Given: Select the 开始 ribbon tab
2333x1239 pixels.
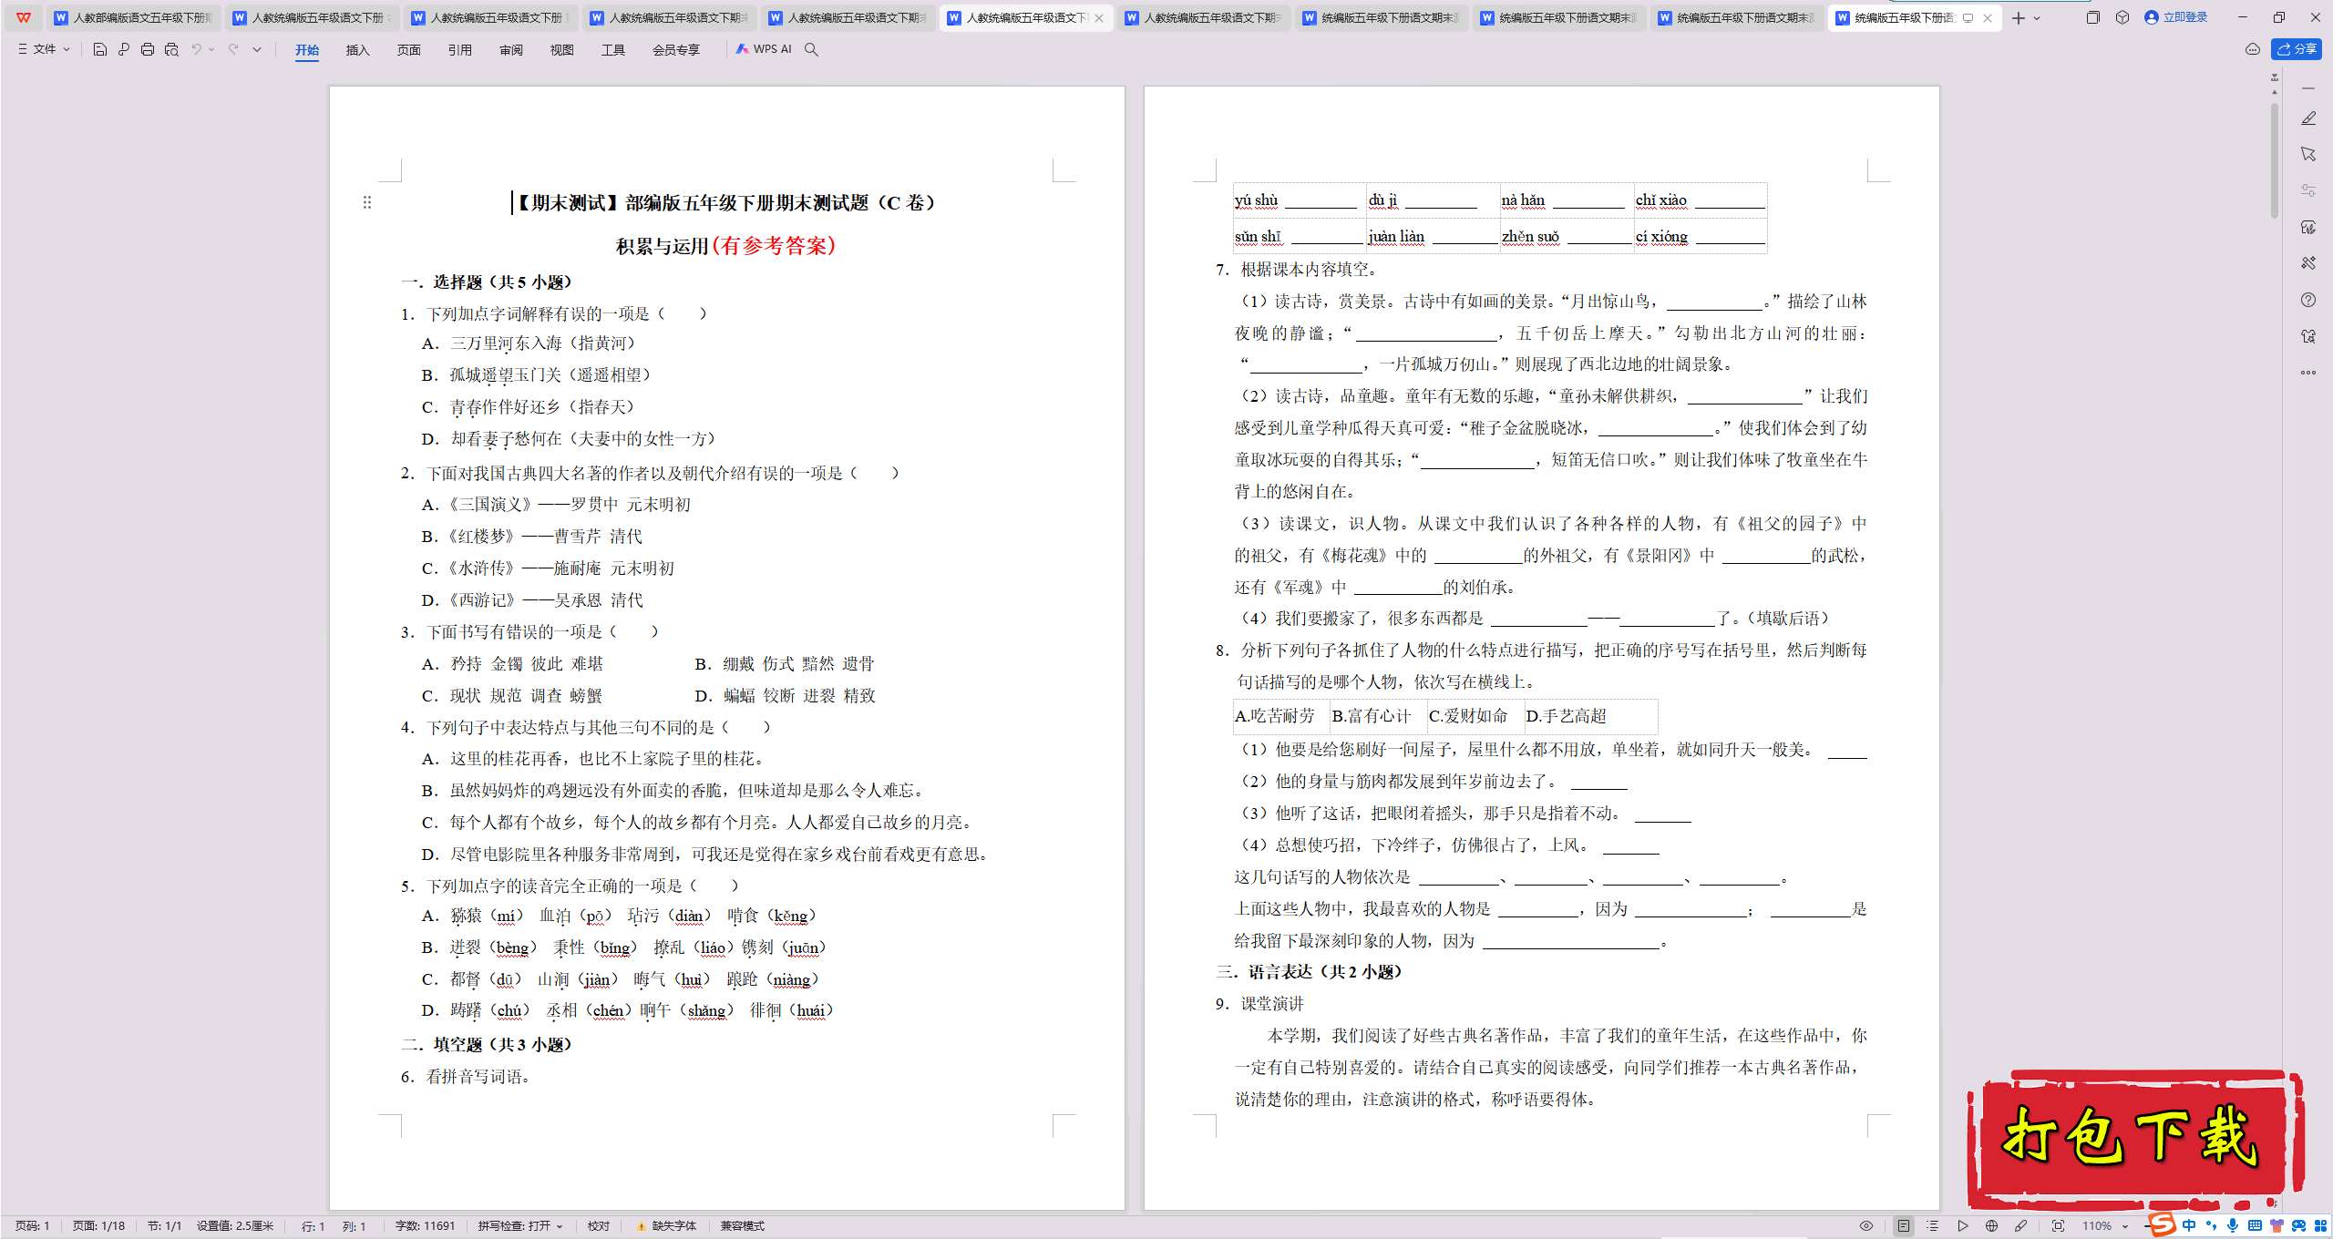Looking at the screenshot, I should 307,49.
